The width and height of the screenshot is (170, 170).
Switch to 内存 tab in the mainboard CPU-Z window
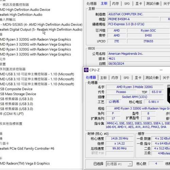click(x=116, y=4)
